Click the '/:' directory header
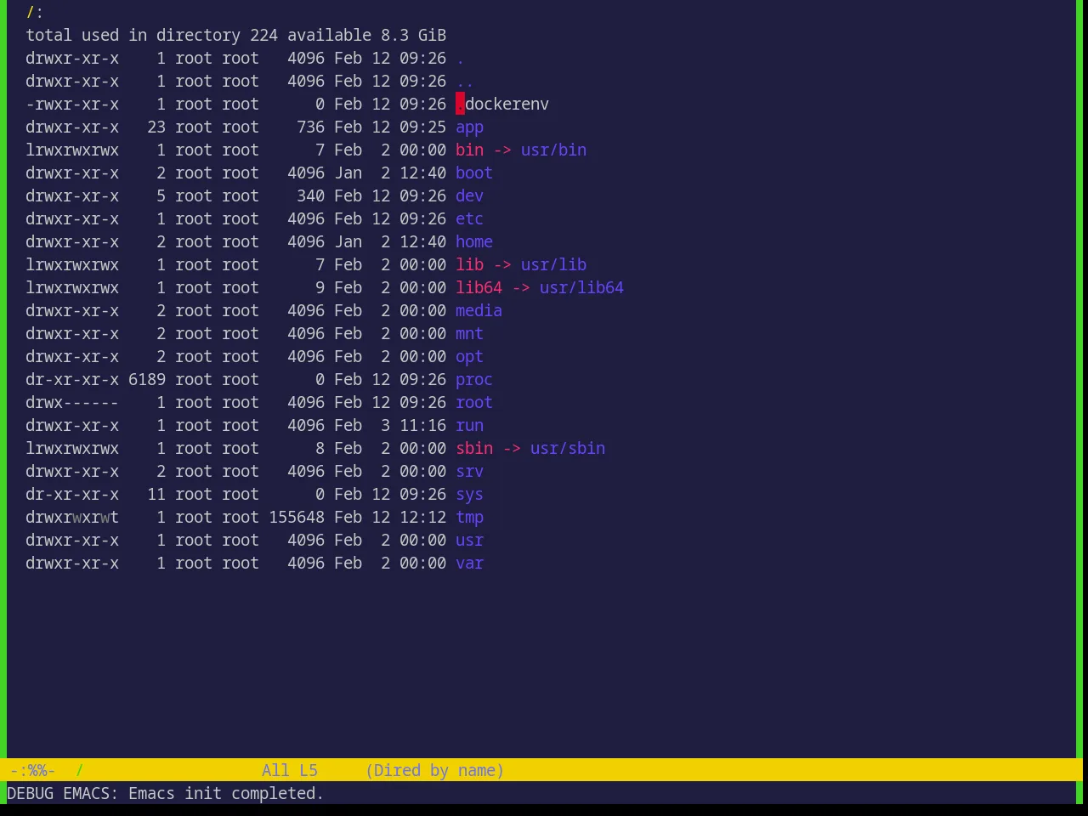1088x816 pixels. (x=35, y=13)
